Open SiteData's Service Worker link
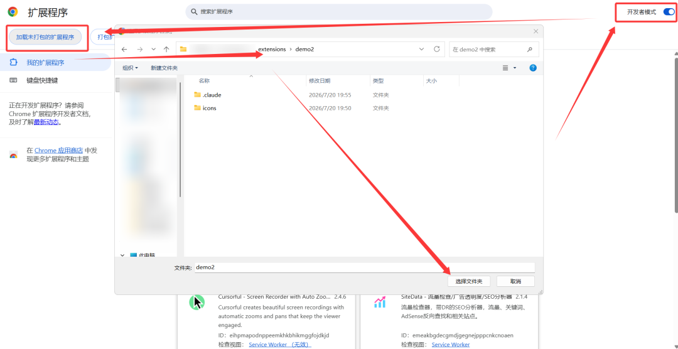This screenshot has width=678, height=349. click(x=451, y=345)
